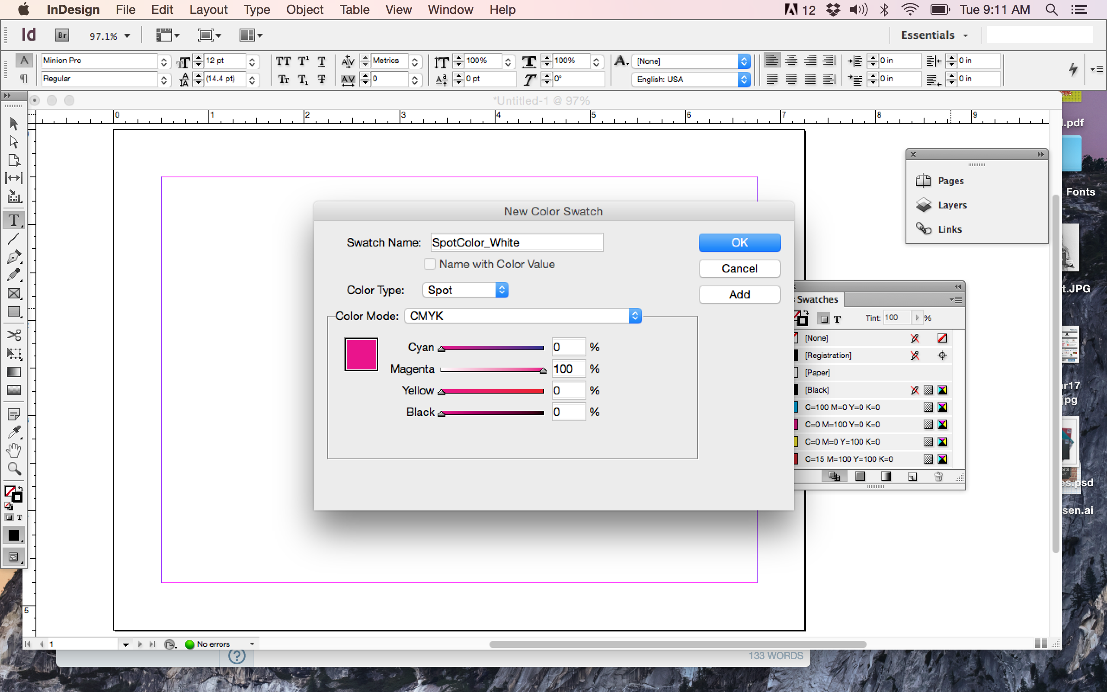Screen dimensions: 1107x692
Task: Select the Hand tool
Action: click(x=14, y=450)
